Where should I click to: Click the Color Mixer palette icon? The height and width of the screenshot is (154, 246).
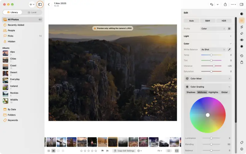[187, 79]
